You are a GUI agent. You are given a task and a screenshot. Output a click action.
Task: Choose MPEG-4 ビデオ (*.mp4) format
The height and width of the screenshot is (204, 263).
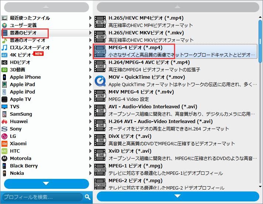pos(175,51)
